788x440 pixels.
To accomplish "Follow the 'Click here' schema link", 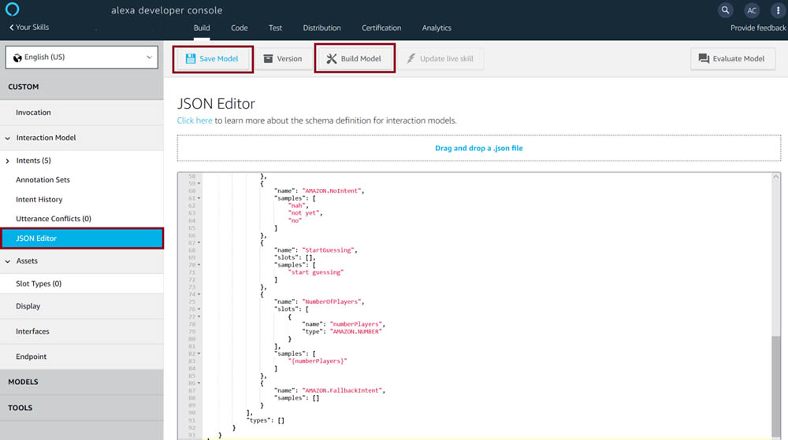I will pyautogui.click(x=195, y=120).
